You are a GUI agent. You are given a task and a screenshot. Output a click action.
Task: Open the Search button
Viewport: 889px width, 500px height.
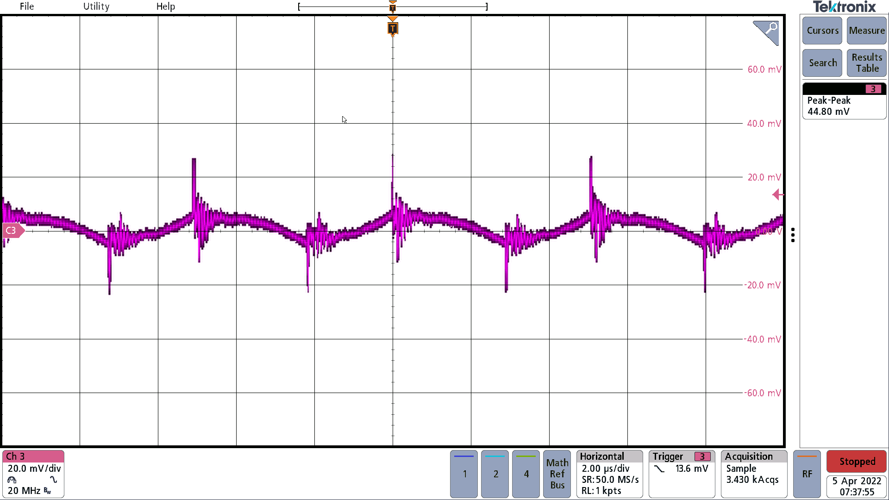[x=822, y=63]
